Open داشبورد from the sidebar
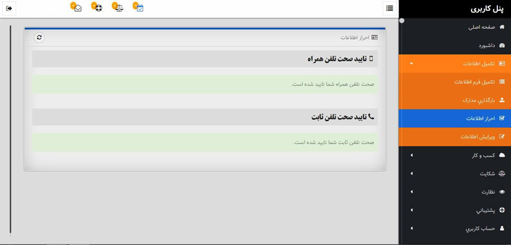The width and height of the screenshot is (511, 245). [486, 45]
